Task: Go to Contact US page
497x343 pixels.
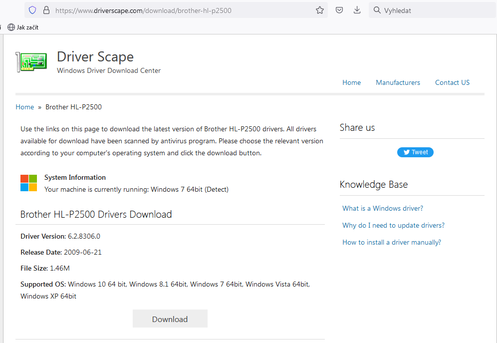Action: [452, 82]
